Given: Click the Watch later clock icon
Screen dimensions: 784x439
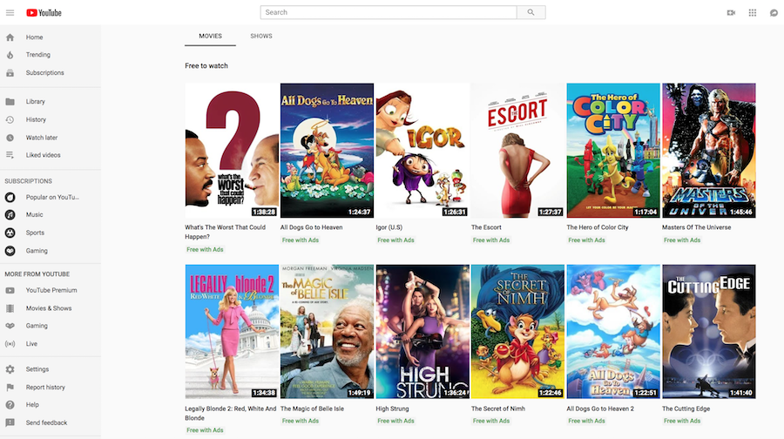Looking at the screenshot, I should (x=10, y=138).
